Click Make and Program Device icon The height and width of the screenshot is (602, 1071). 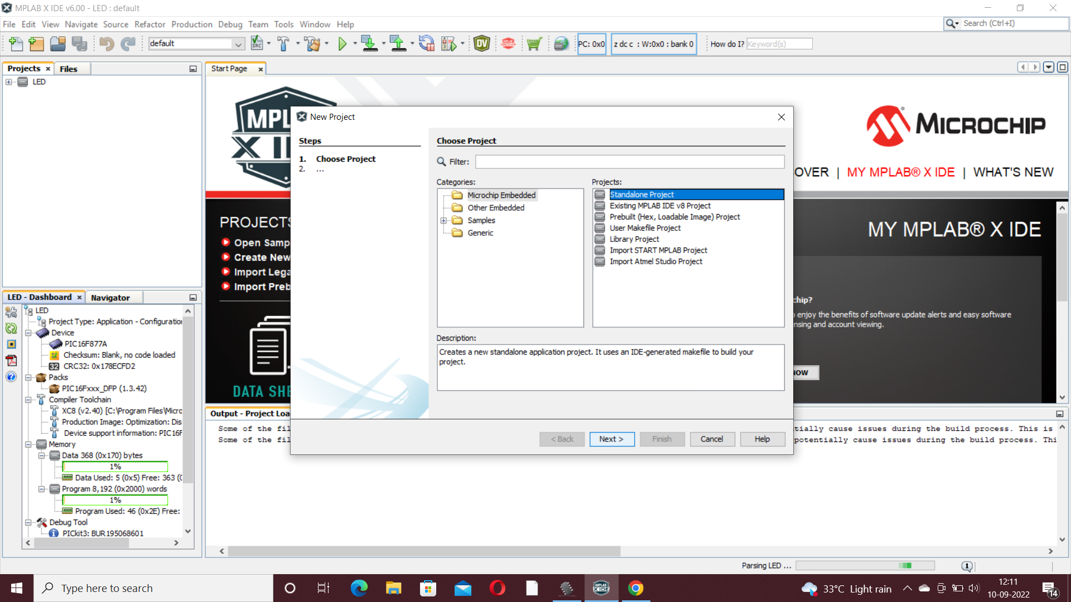pyautogui.click(x=369, y=44)
